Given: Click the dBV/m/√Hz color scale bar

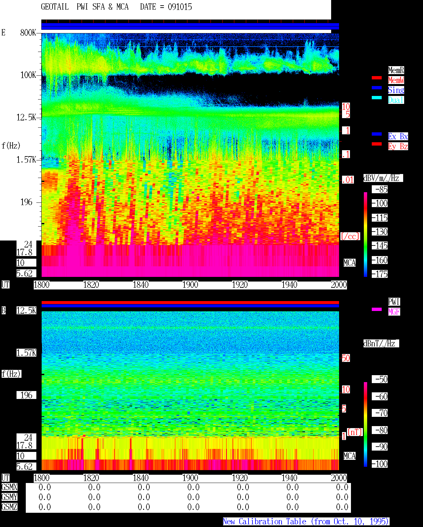Looking at the screenshot, I should (x=365, y=234).
